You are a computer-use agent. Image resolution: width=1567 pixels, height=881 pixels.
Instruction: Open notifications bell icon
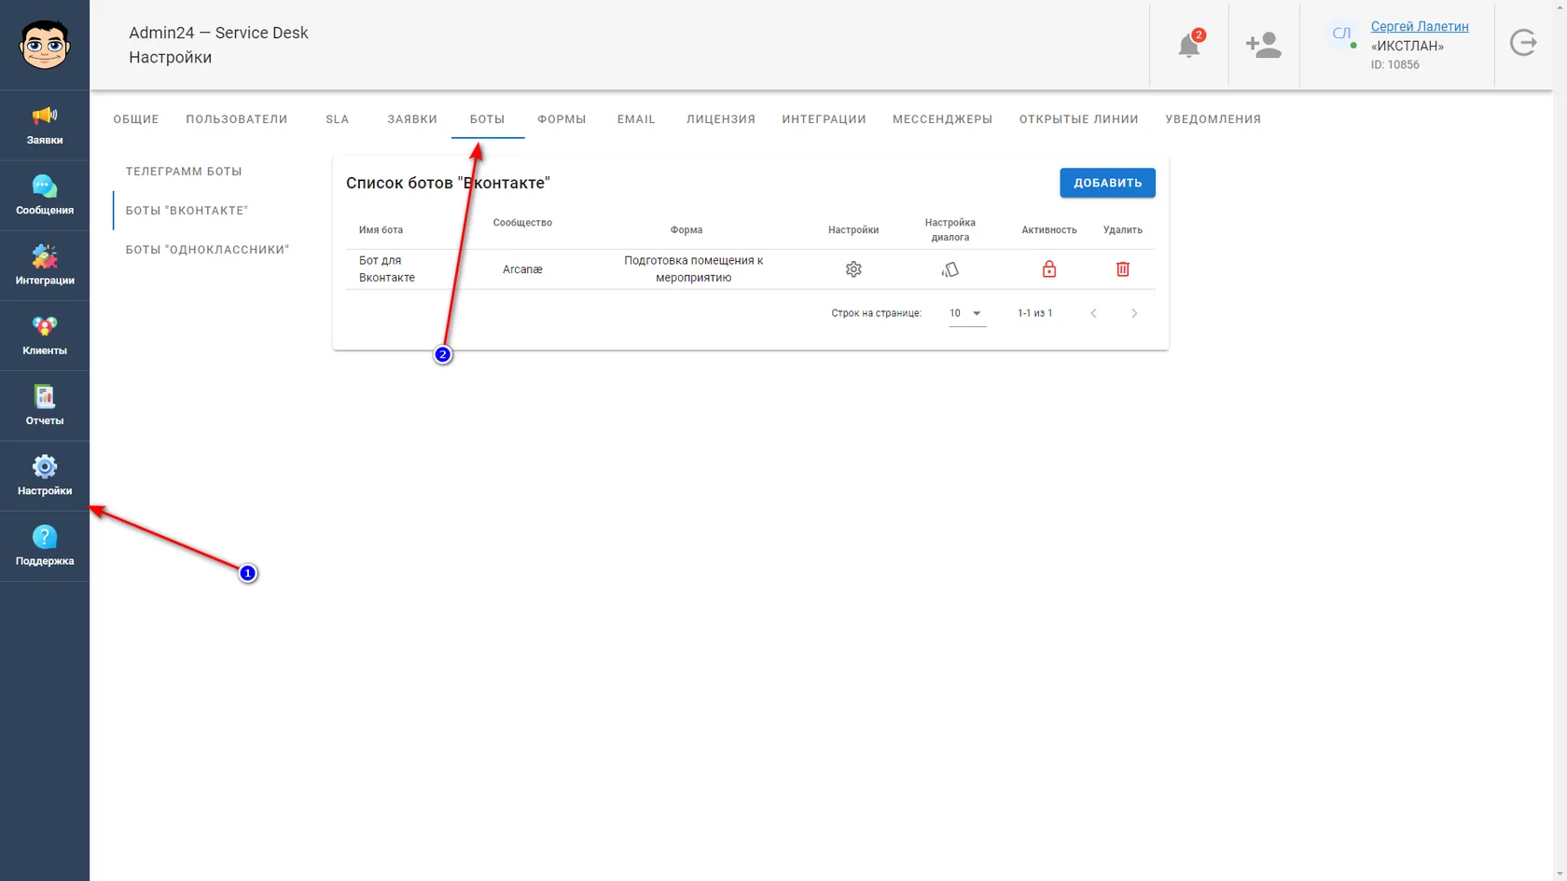(1189, 45)
